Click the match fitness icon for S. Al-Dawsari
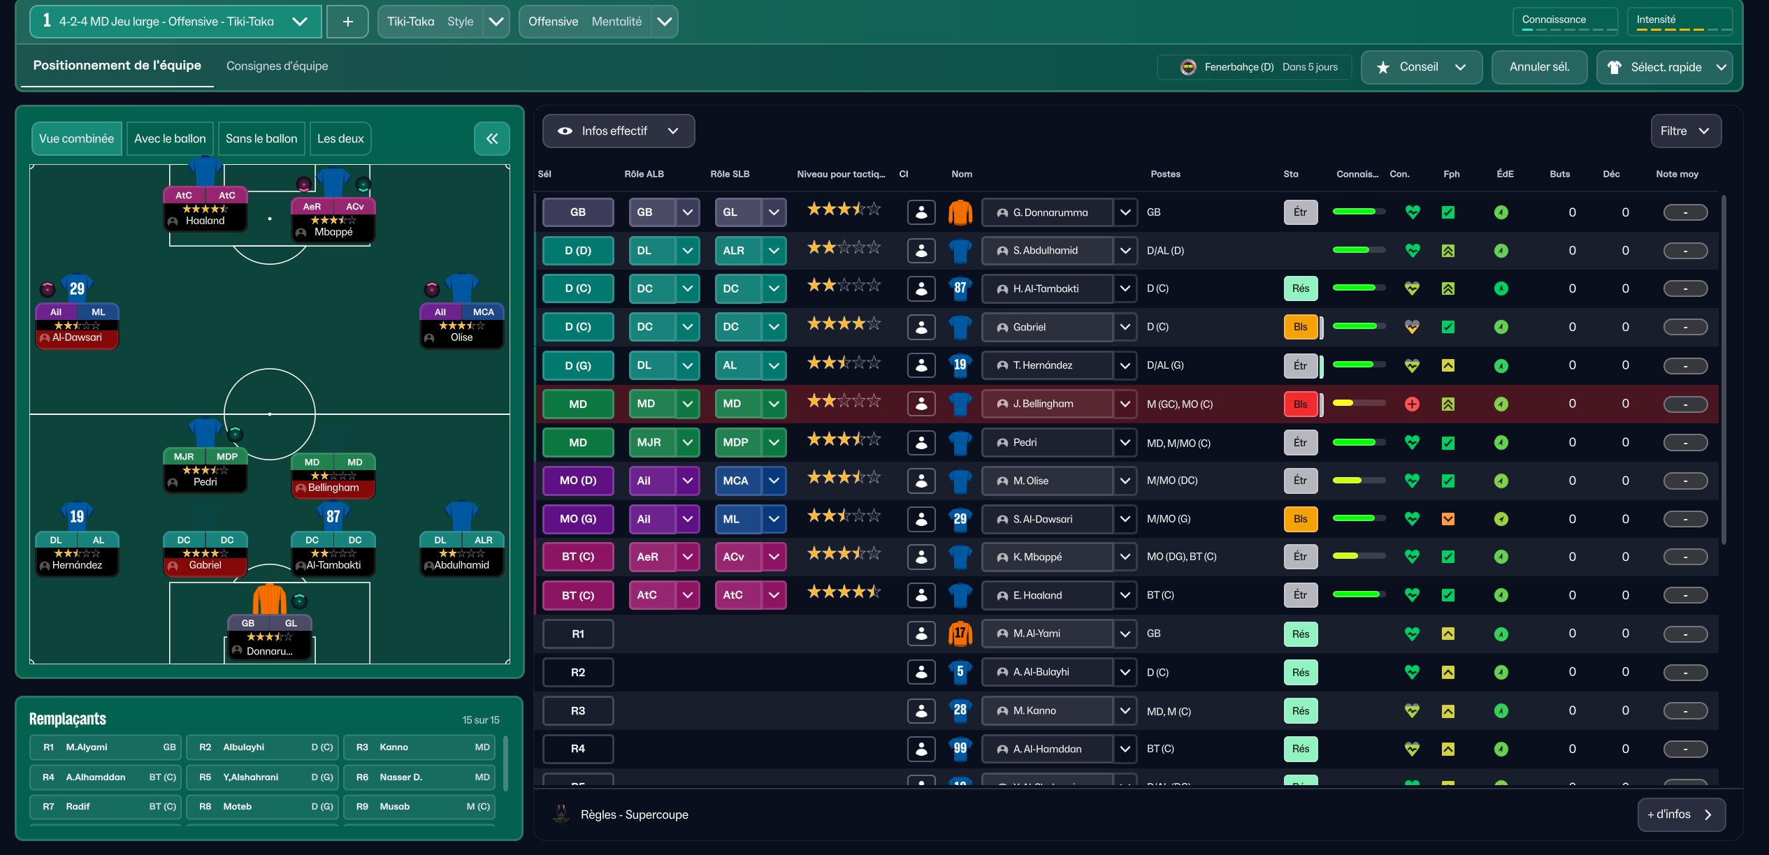The height and width of the screenshot is (855, 1769). click(1448, 519)
